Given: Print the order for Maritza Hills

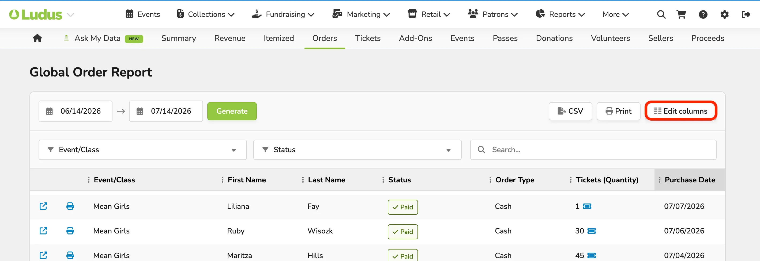Looking at the screenshot, I should point(70,255).
